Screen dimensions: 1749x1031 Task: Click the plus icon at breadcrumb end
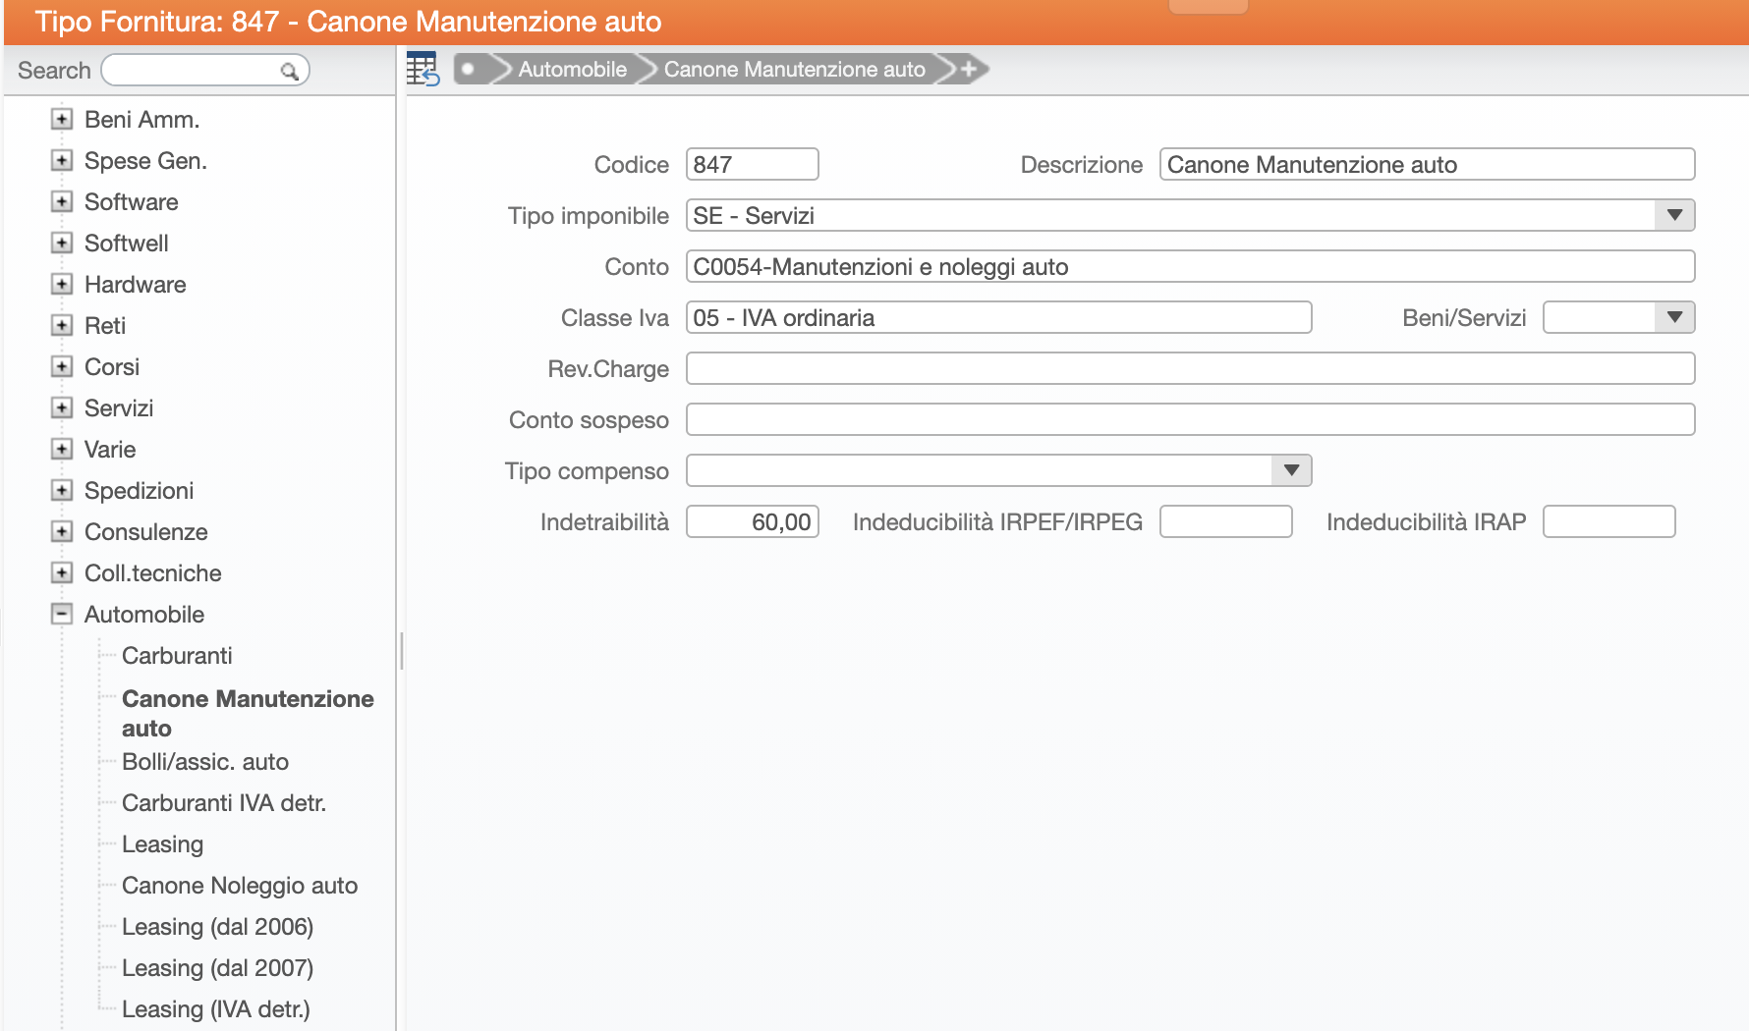pos(969,69)
